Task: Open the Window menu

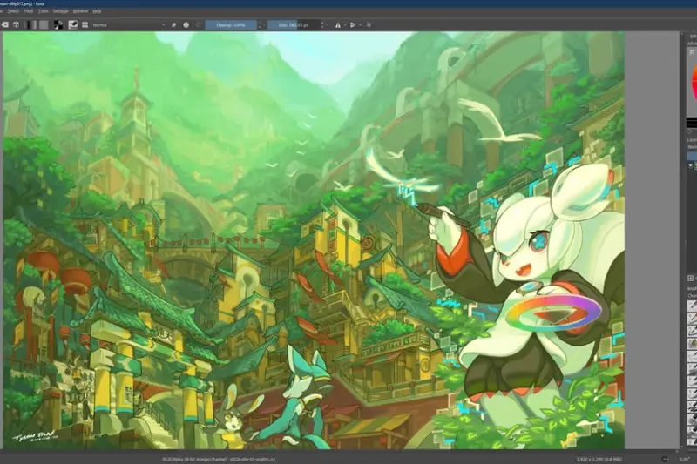Action: tap(80, 11)
